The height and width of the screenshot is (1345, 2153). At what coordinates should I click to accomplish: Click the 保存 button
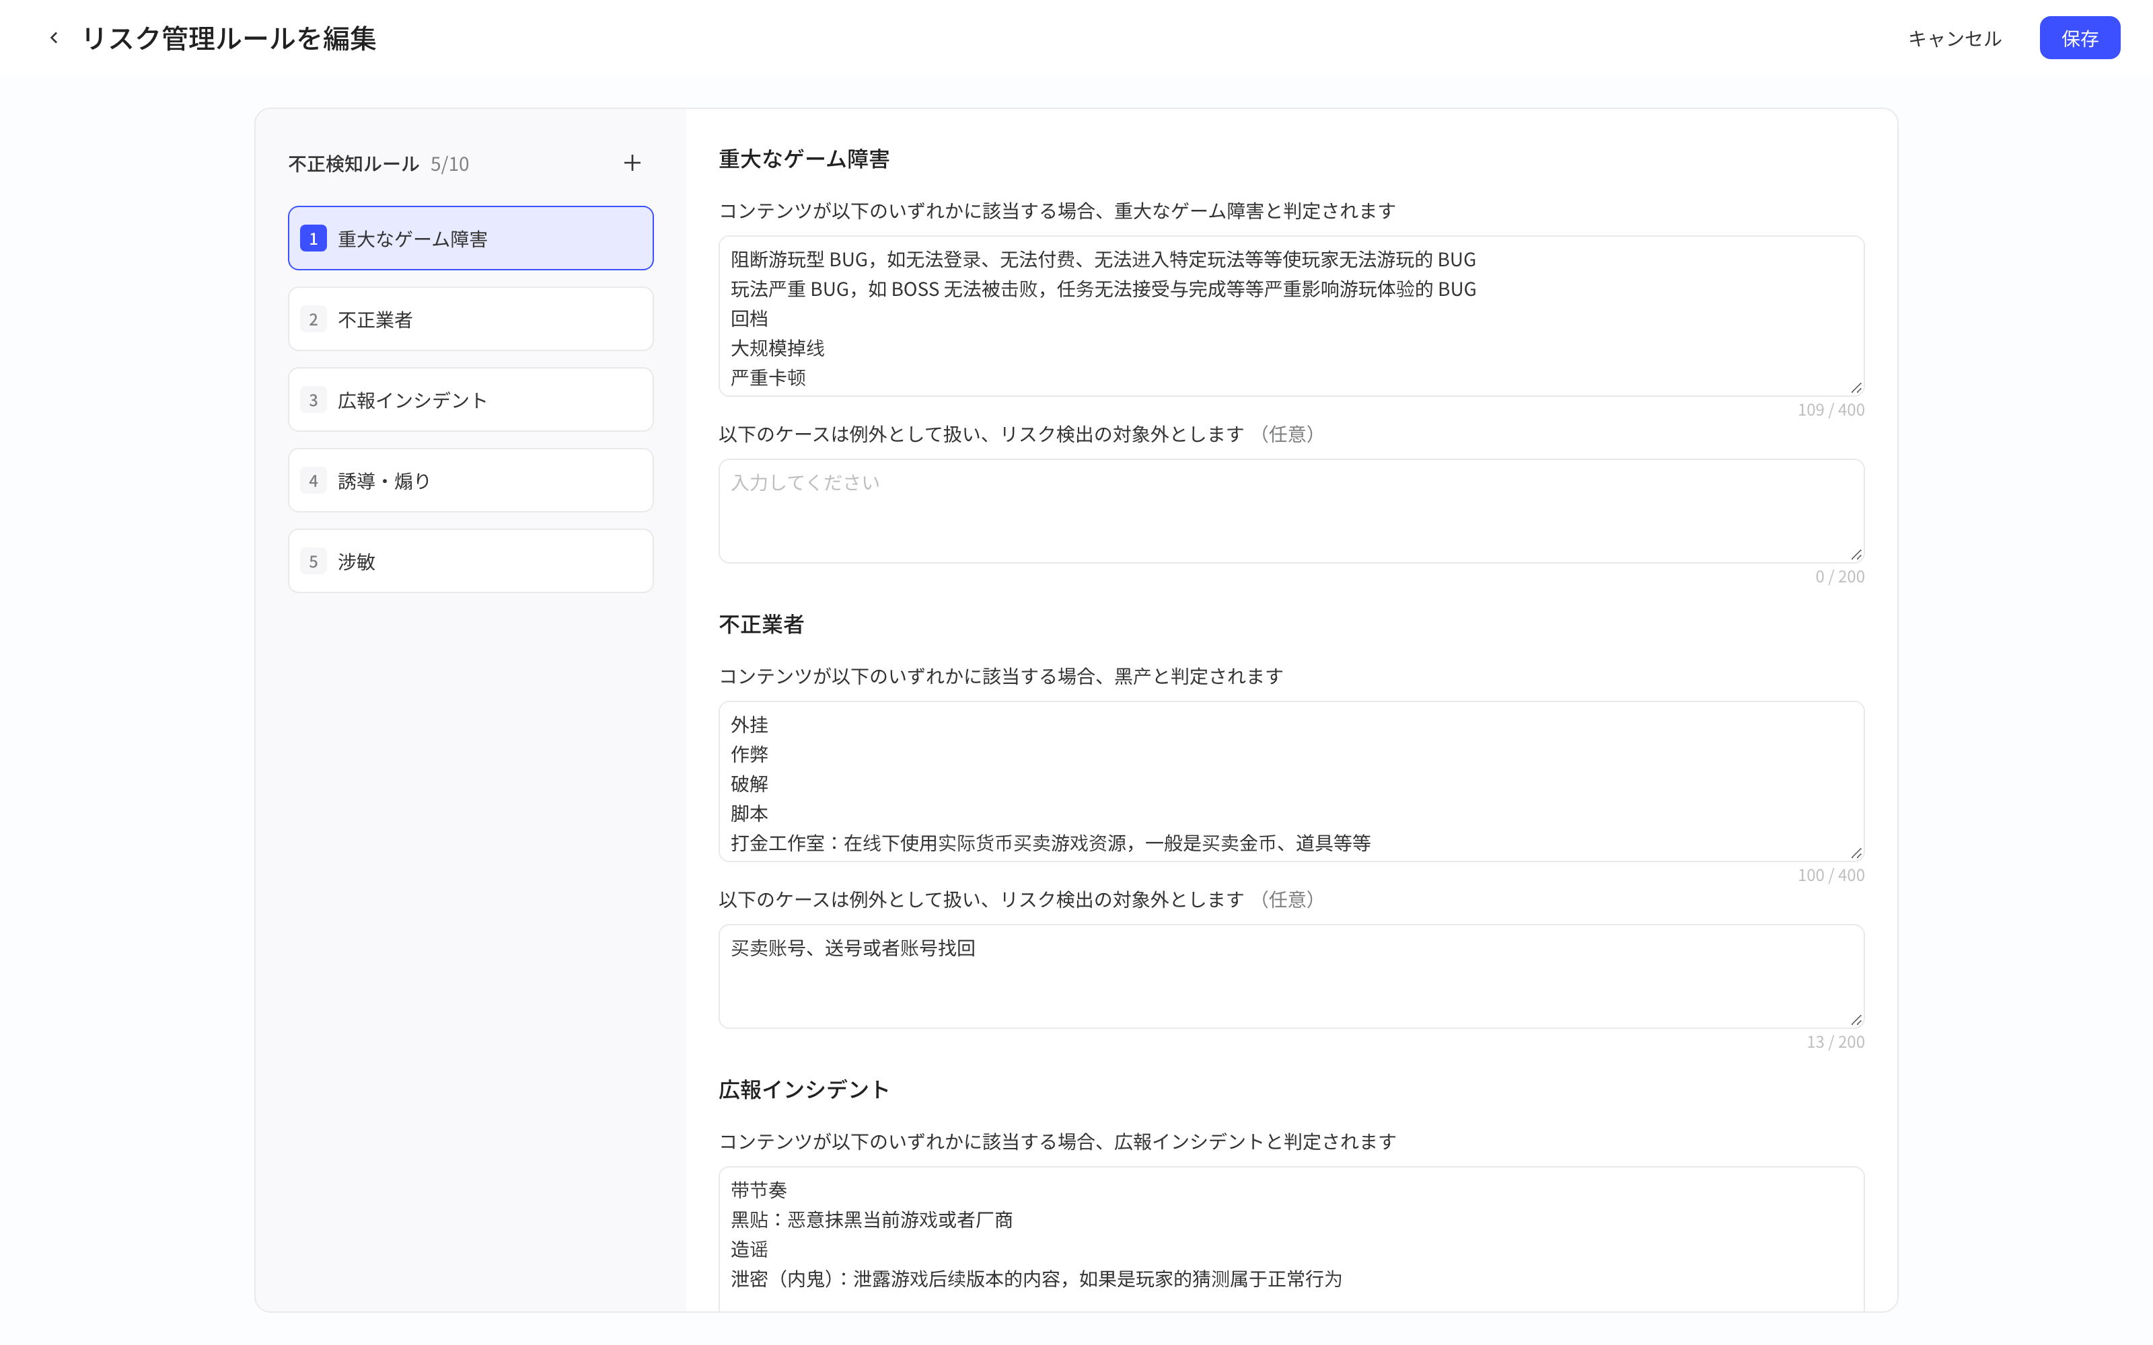point(2079,38)
